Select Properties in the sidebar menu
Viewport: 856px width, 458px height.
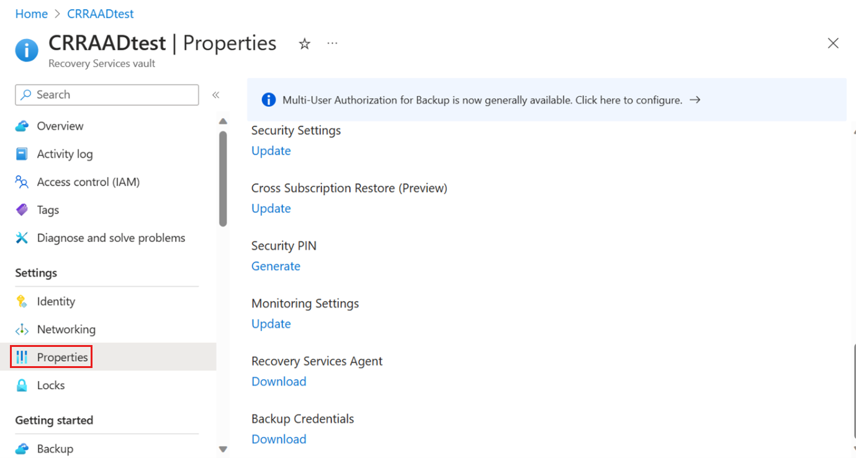pos(62,357)
